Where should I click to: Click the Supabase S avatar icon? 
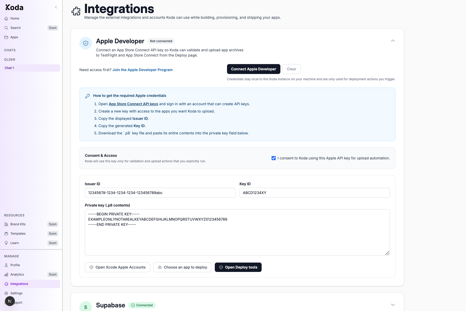click(86, 307)
